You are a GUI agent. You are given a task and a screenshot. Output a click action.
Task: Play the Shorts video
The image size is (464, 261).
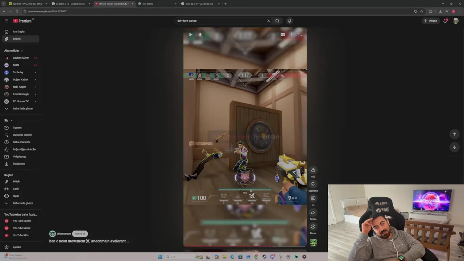coord(191,34)
